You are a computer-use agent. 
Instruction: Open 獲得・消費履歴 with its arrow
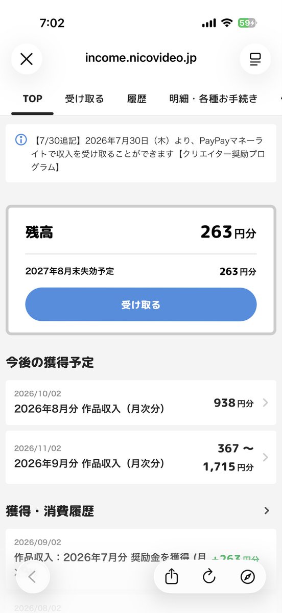(x=267, y=510)
